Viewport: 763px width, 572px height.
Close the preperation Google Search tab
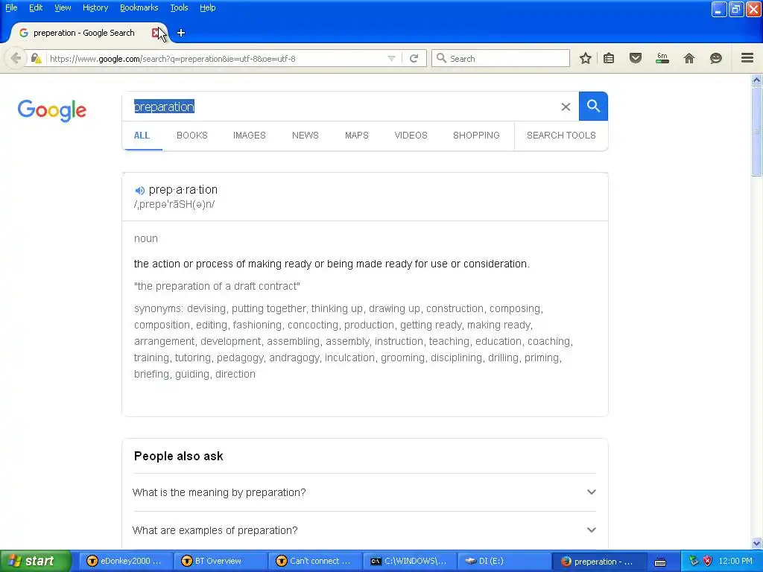(x=156, y=33)
